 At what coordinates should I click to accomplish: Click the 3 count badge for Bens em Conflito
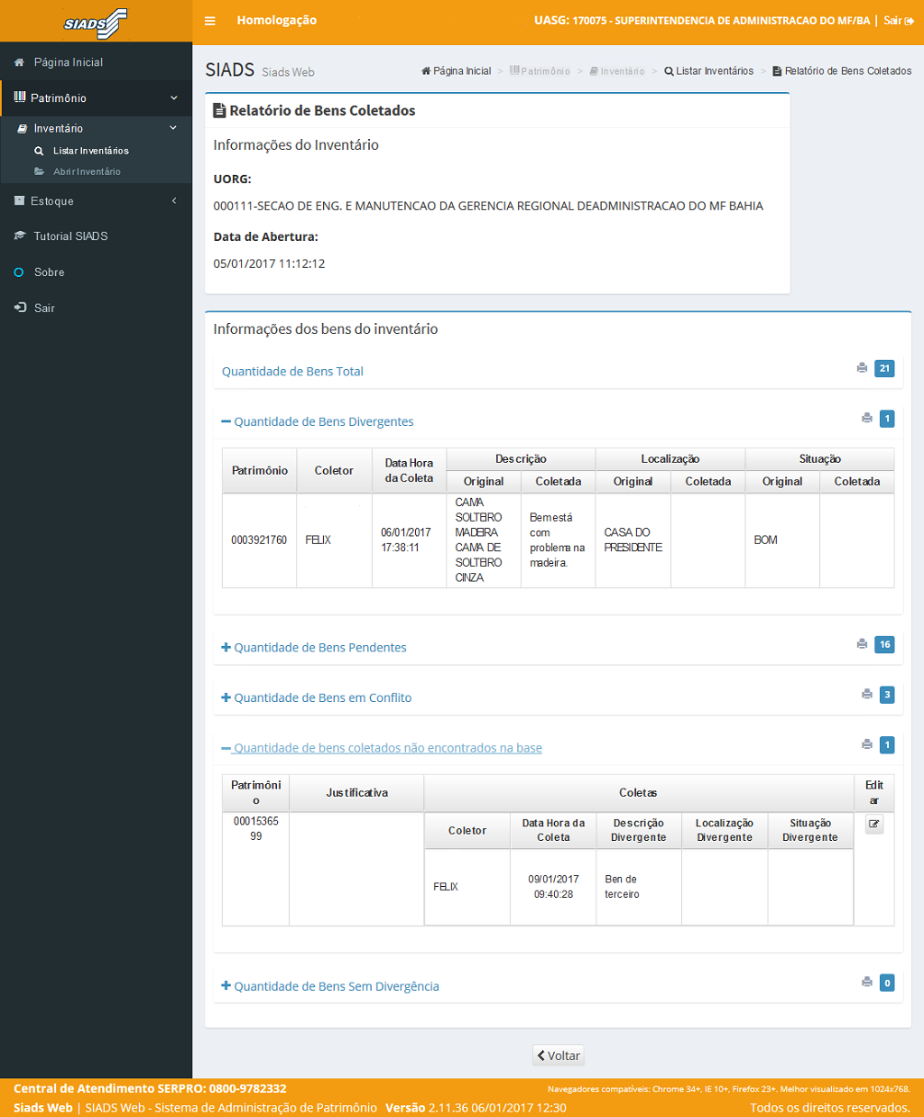[887, 695]
